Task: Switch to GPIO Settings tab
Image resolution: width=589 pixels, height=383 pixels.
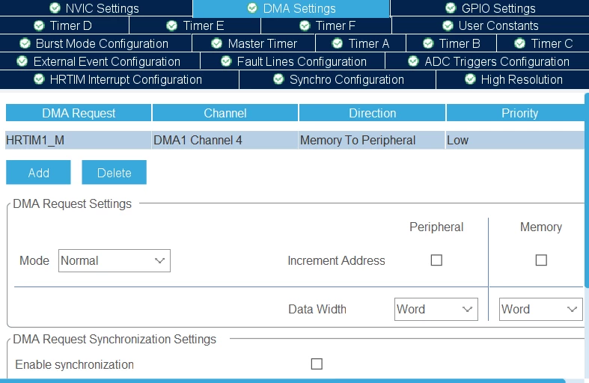Action: tap(489, 8)
